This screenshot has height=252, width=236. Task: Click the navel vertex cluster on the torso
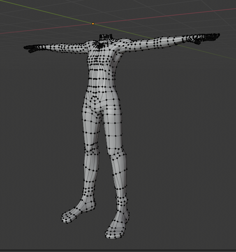coord(95,97)
